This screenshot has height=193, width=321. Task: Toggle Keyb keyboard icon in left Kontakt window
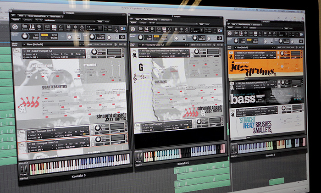point(54,27)
